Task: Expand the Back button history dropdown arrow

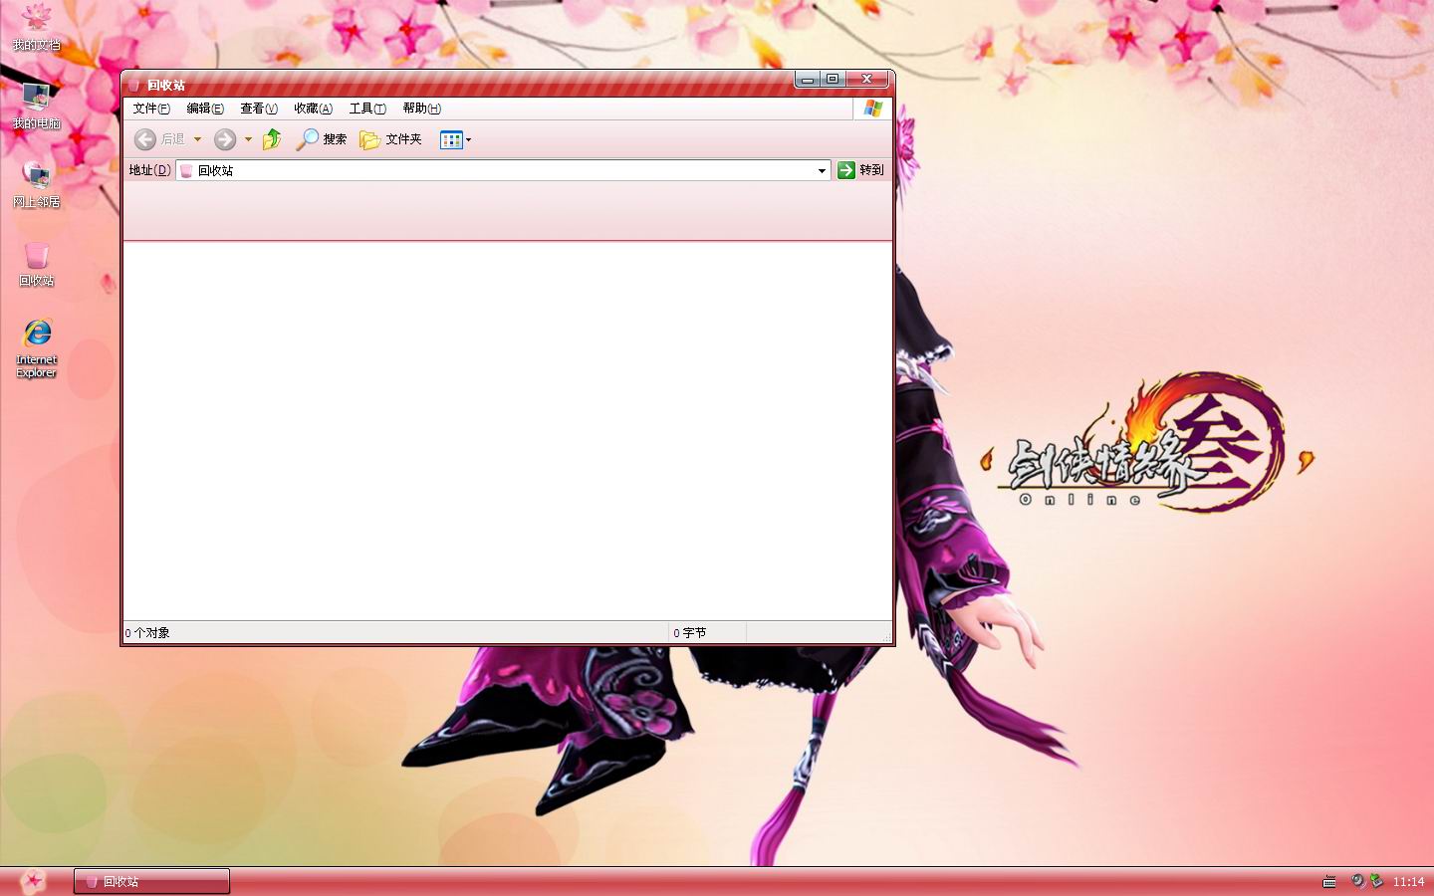Action: [197, 139]
